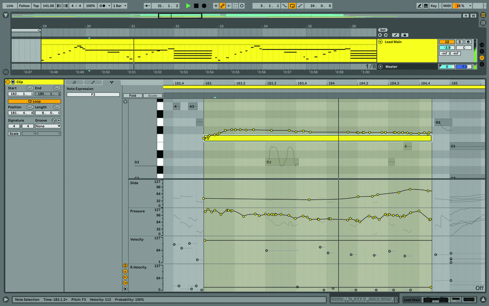This screenshot has width=489, height=306.
Task: Click the Commit Groove arrow icon
Action: 59,120
